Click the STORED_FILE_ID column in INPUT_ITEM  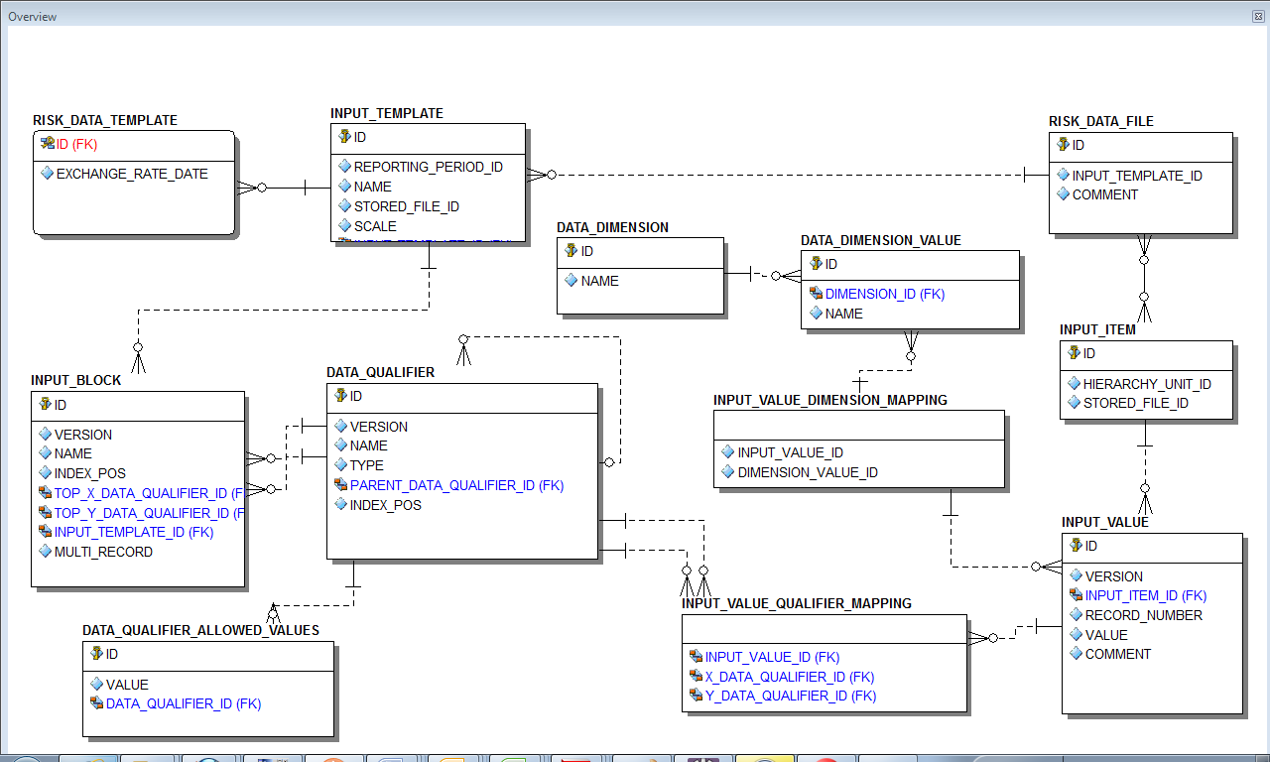pos(1136,403)
